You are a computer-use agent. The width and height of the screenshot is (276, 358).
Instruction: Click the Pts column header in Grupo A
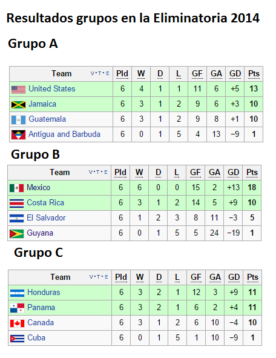point(254,74)
